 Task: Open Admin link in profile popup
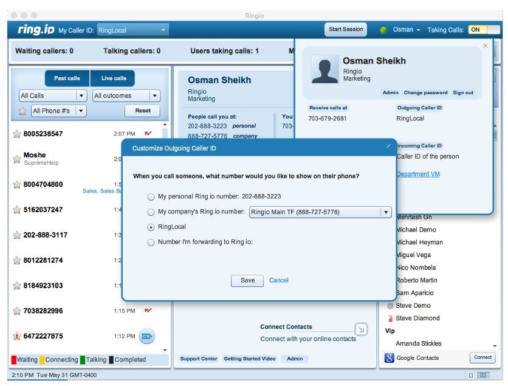tap(390, 92)
